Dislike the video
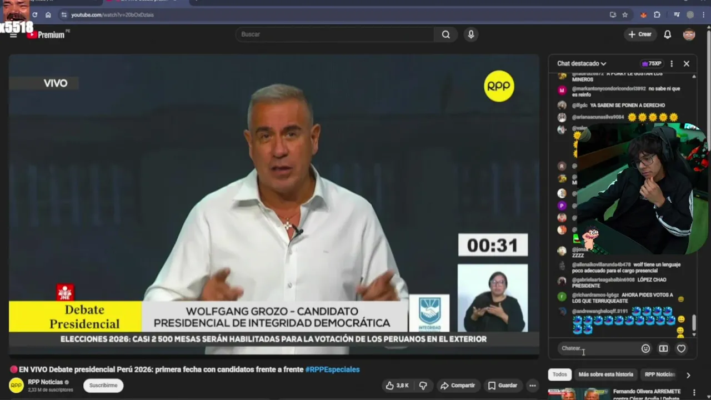 pyautogui.click(x=423, y=386)
